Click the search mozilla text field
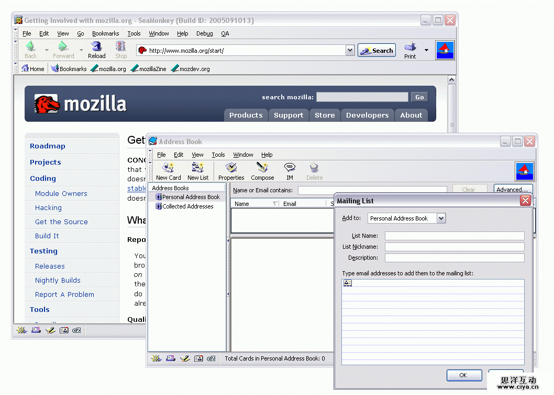Image resolution: width=554 pixels, height=395 pixels. pos(362,97)
